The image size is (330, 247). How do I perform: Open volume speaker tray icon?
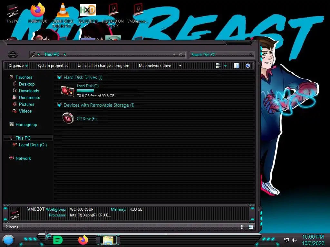tap(294, 240)
